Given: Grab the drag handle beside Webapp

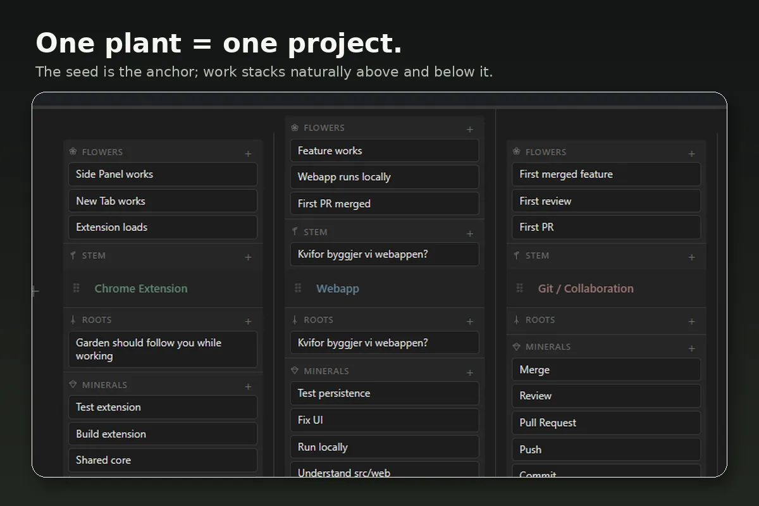Looking at the screenshot, I should pyautogui.click(x=298, y=288).
